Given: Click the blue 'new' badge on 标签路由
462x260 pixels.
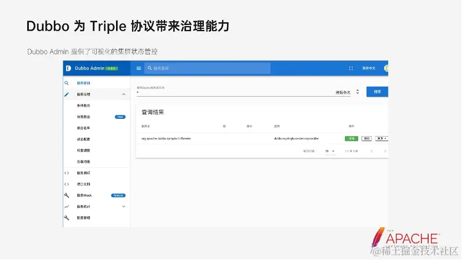Looking at the screenshot, I should pyautogui.click(x=120, y=117).
